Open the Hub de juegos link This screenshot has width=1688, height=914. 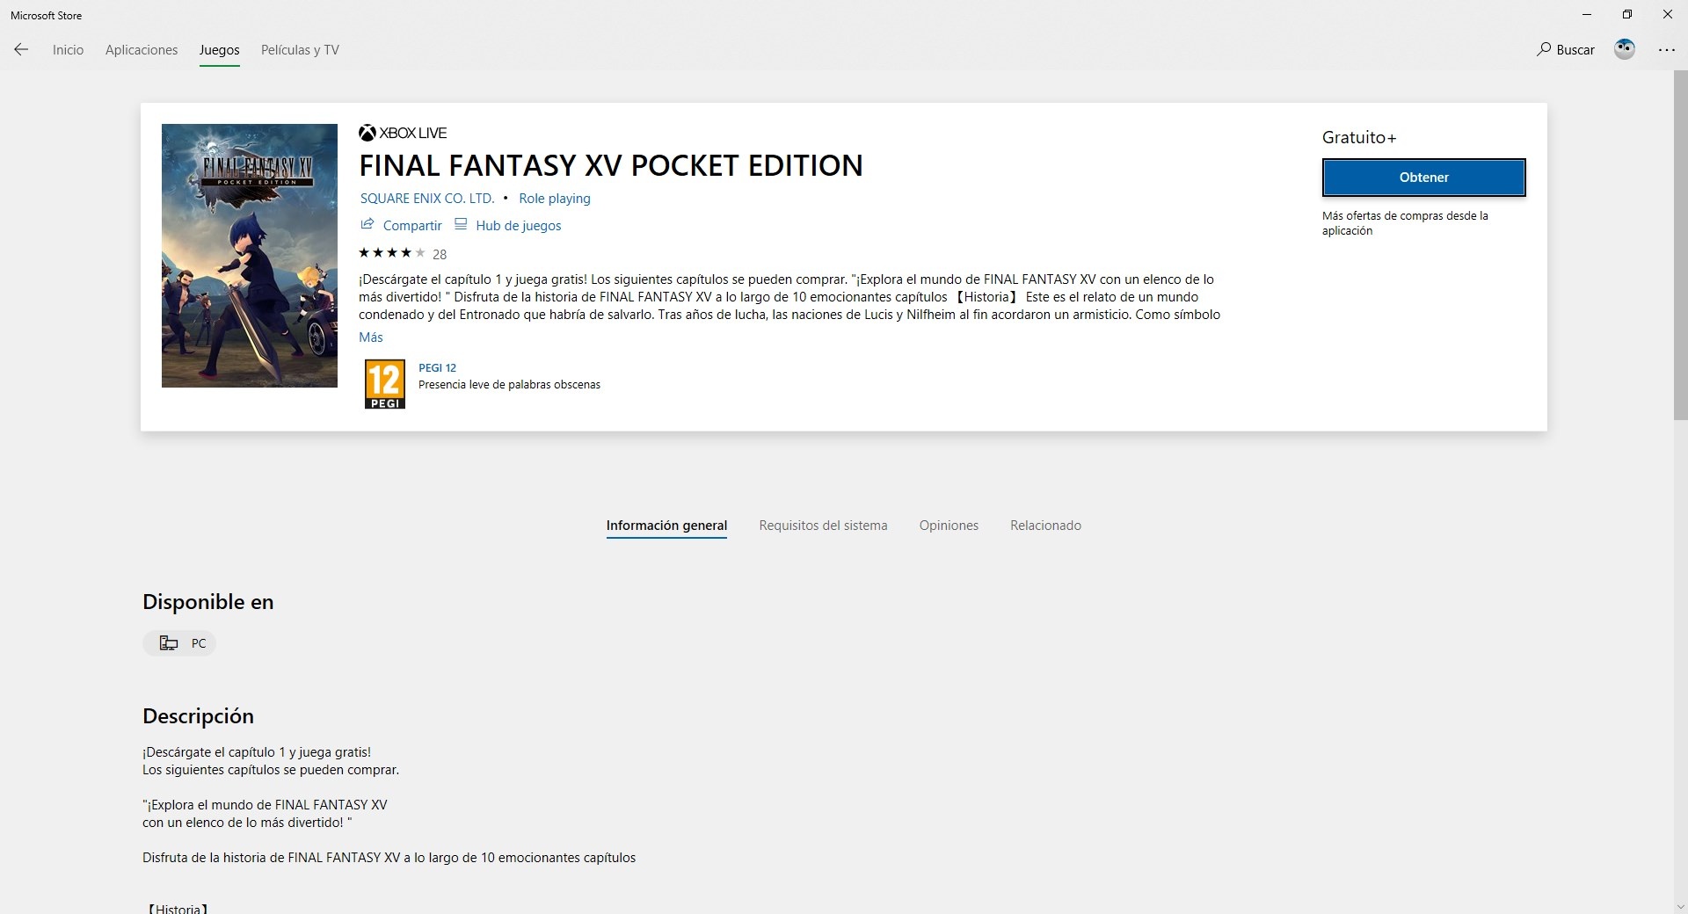click(507, 226)
